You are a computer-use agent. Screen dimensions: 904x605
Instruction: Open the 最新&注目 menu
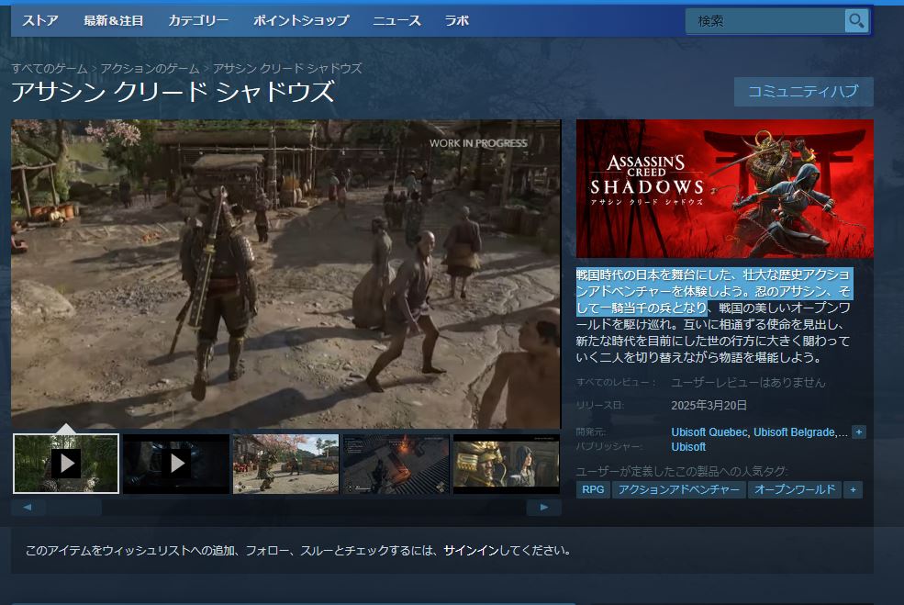[114, 21]
